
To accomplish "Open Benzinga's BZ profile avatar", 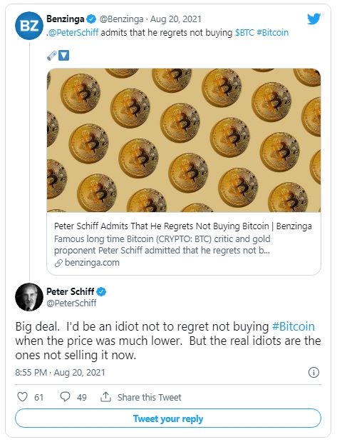I will (x=29, y=26).
